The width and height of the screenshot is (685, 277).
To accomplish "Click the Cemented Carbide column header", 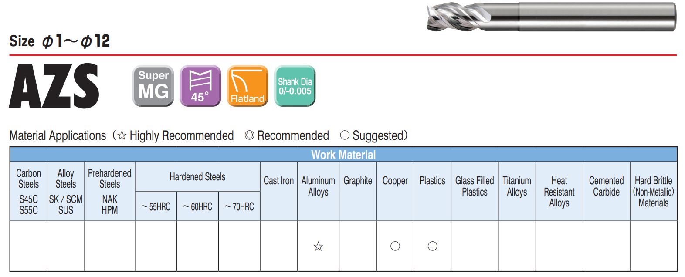I will [606, 186].
